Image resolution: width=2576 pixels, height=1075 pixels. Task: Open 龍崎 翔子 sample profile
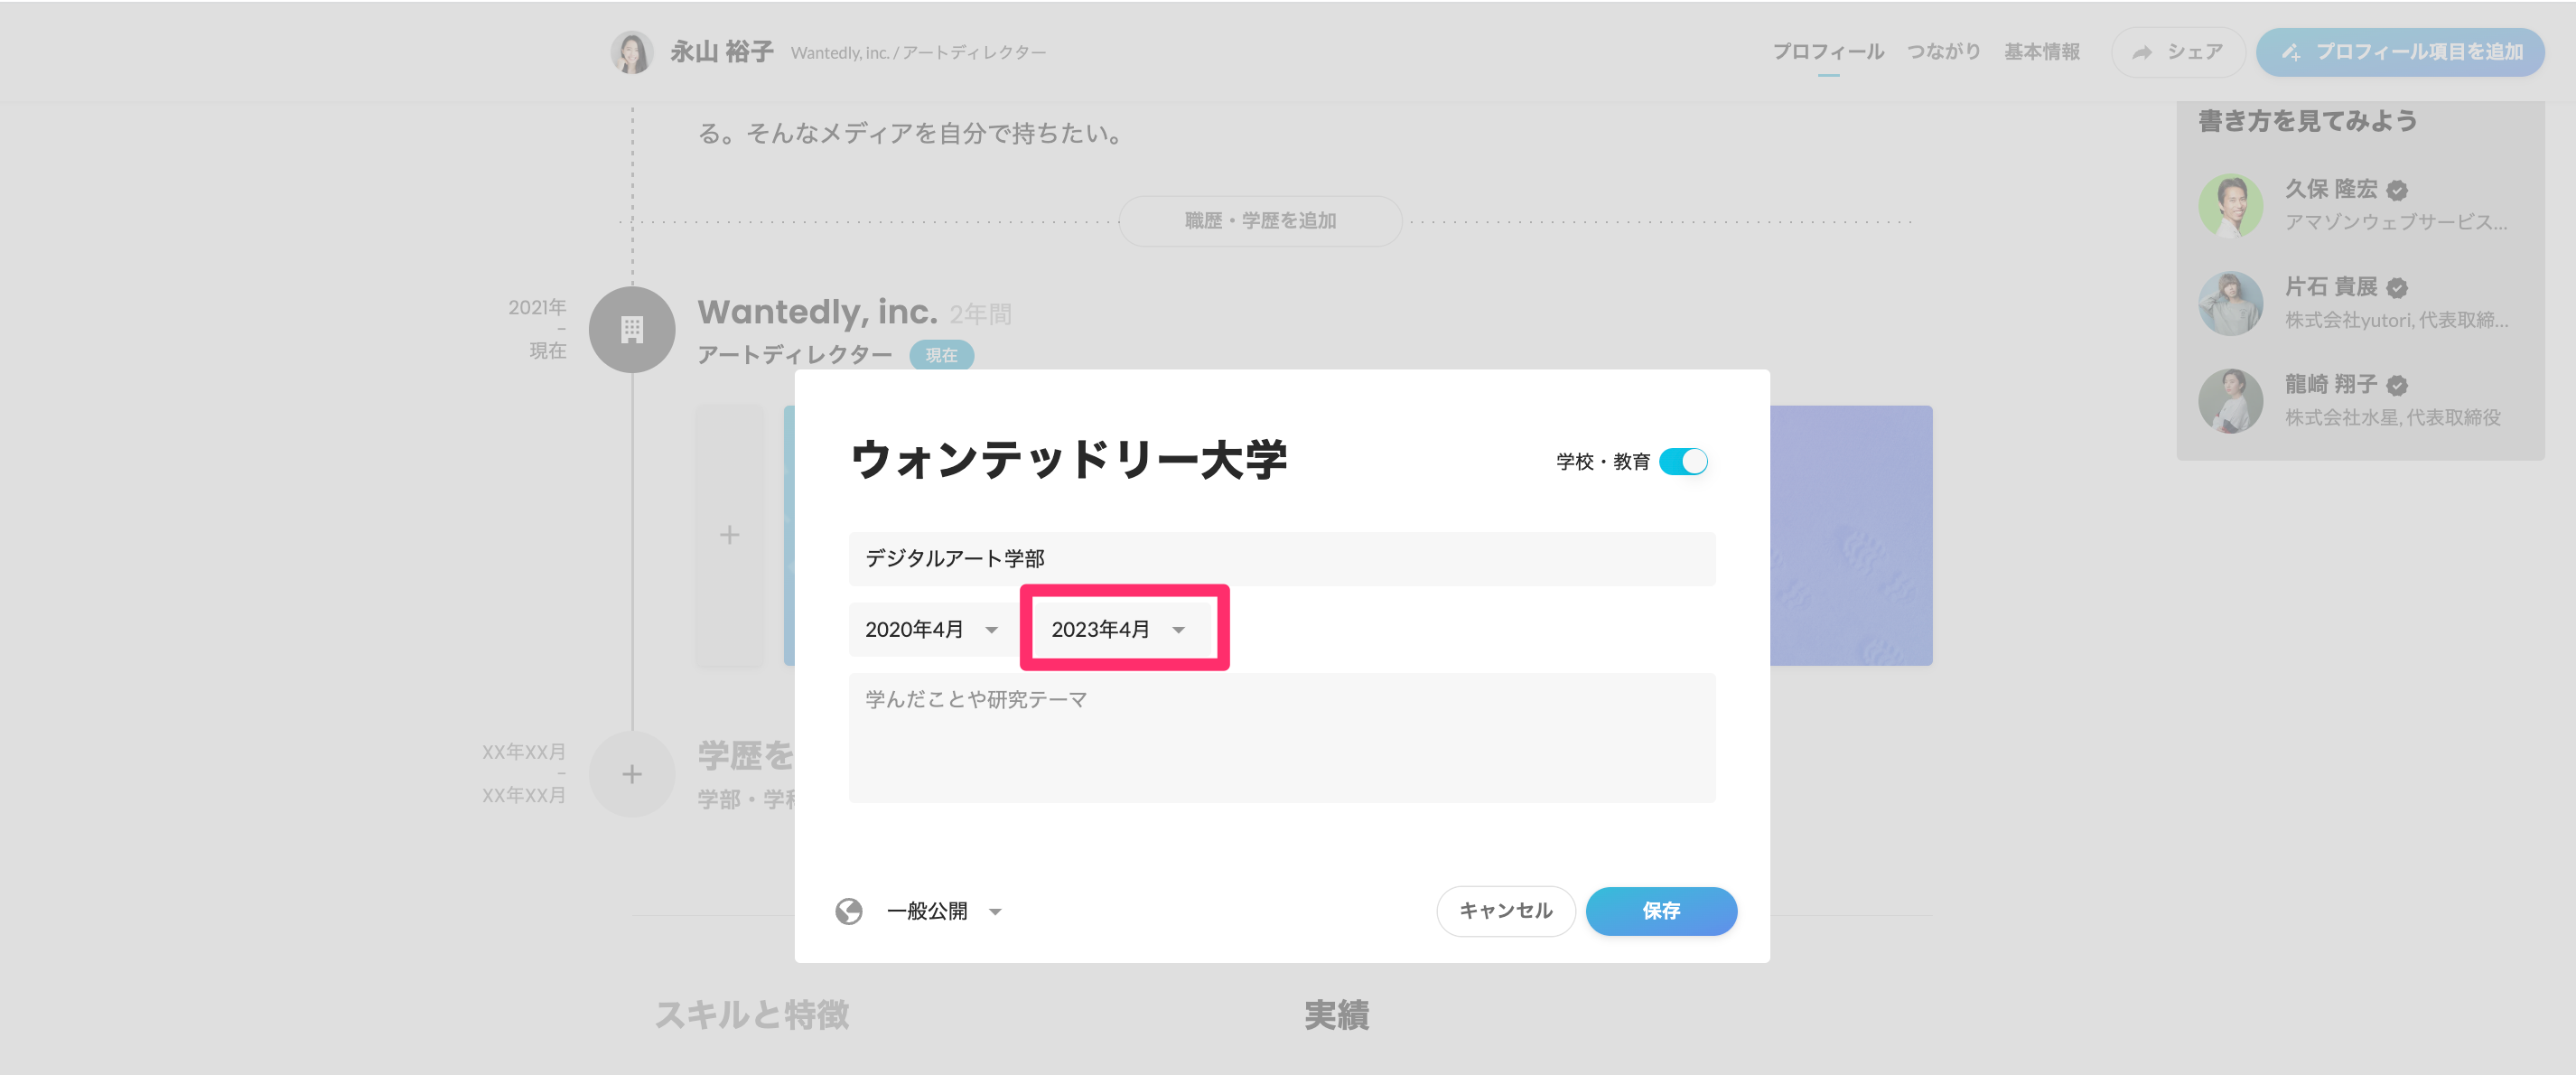[x=2361, y=400]
